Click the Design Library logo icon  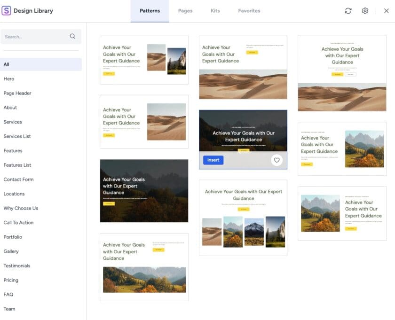6,10
